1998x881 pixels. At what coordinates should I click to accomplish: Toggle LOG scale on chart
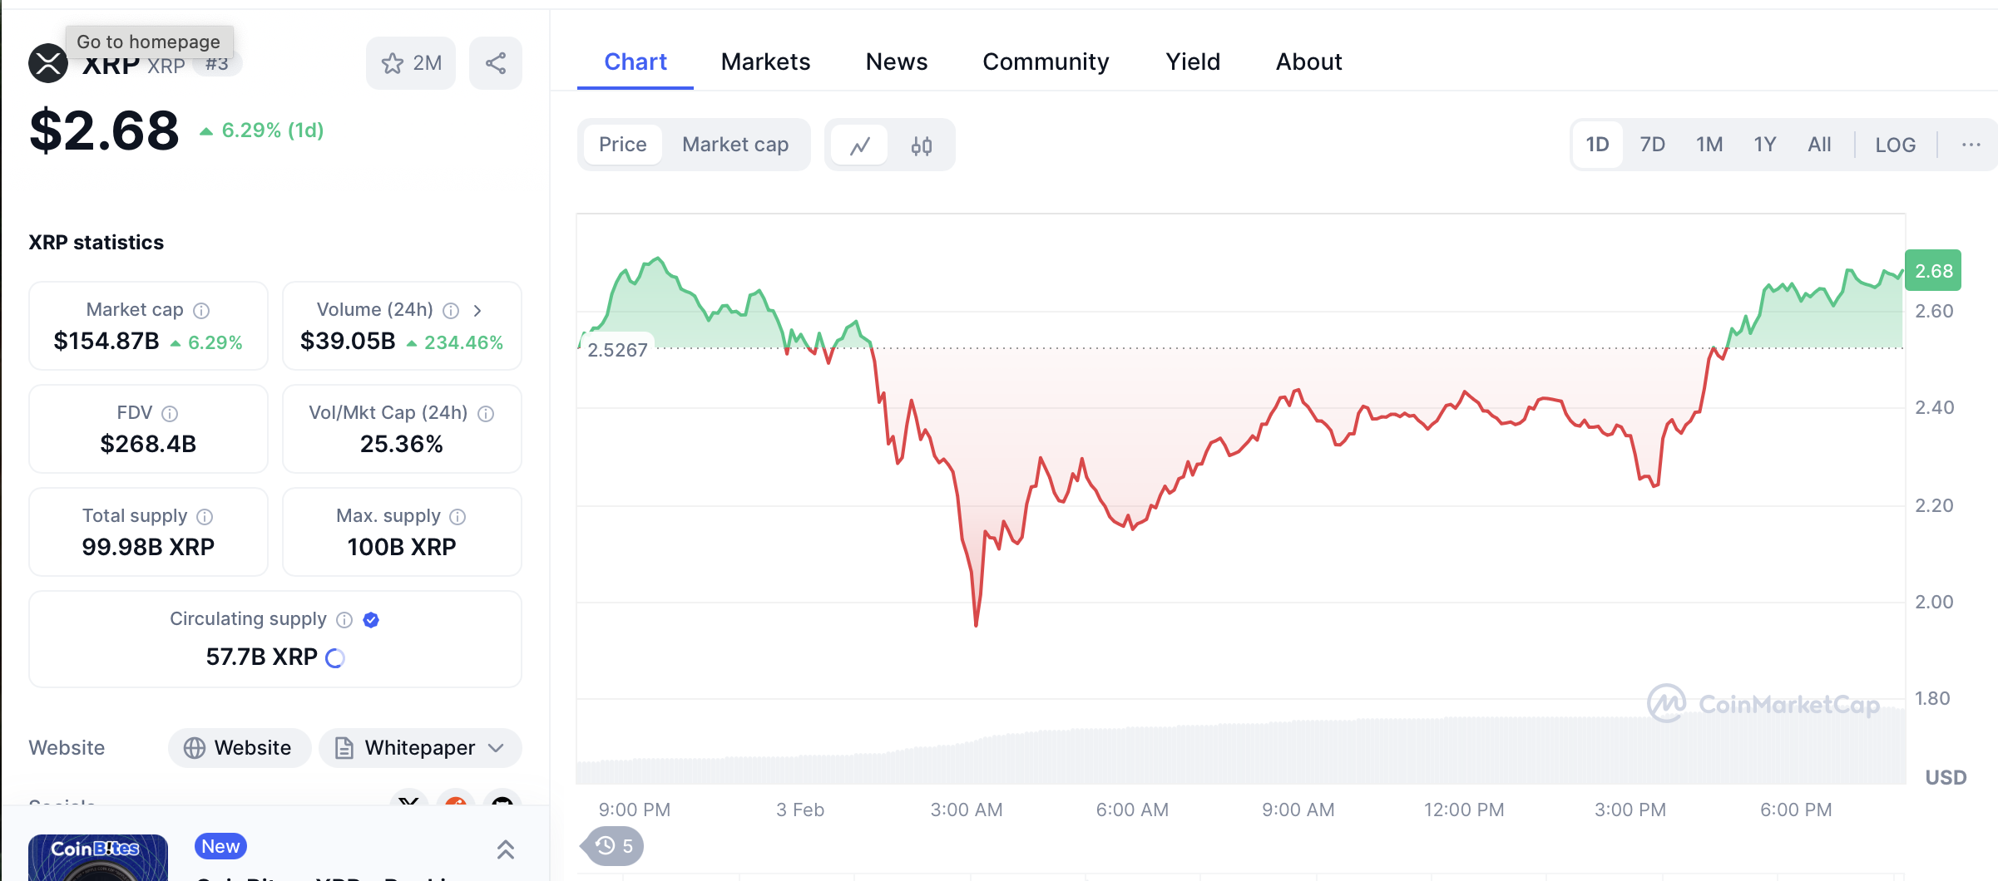1895,145
